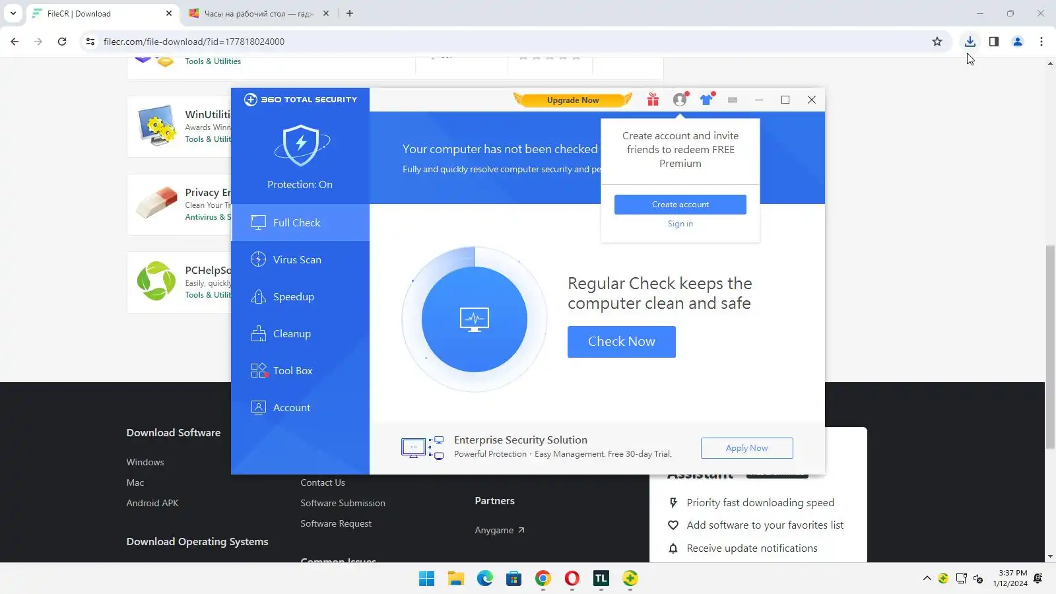Image resolution: width=1056 pixels, height=594 pixels.
Task: Click the address bar URL field
Action: point(515,42)
